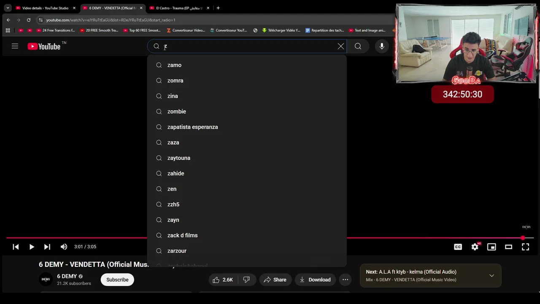This screenshot has width=540, height=304.
Task: Open 'Télécharger Vidéo Y...' bookmark
Action: [281, 30]
